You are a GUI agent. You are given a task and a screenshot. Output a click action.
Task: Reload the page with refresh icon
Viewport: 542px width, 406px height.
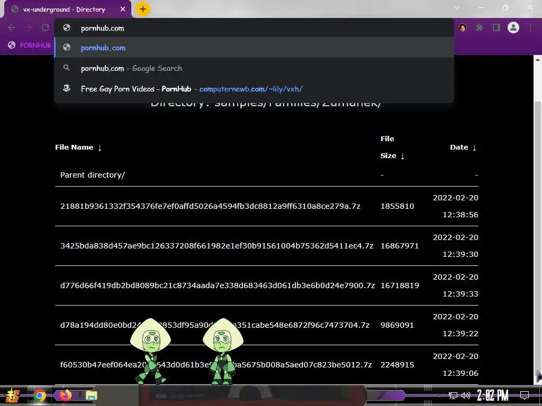tap(46, 27)
